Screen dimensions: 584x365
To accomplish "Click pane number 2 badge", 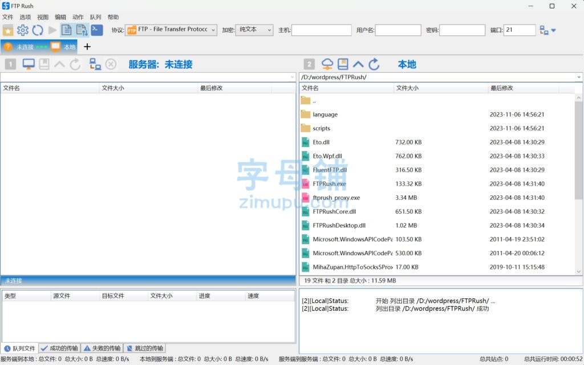I will tap(309, 64).
